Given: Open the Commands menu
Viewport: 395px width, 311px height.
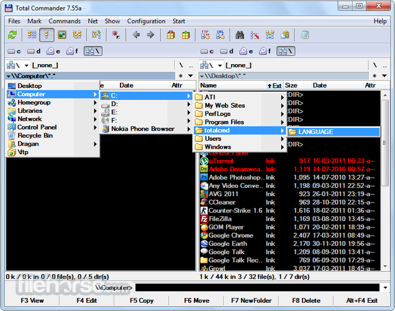Looking at the screenshot, I should pyautogui.click(x=65, y=21).
